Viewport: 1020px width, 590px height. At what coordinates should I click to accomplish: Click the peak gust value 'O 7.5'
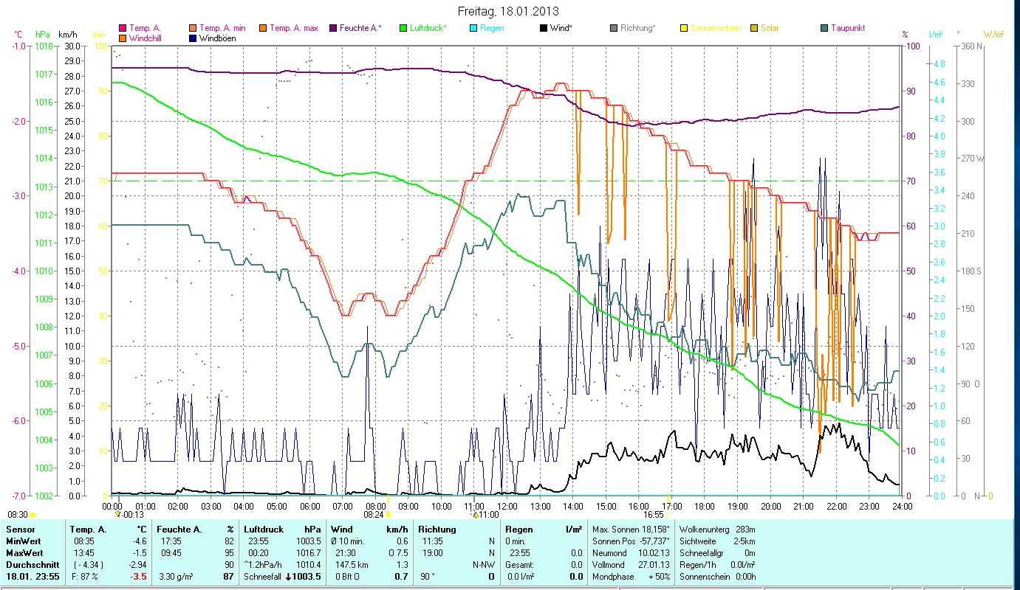coord(398,552)
